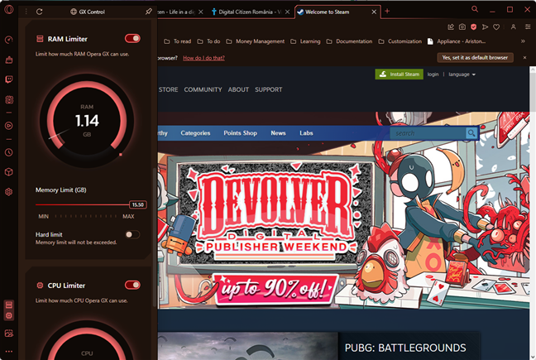Open Steam SUPPORT page
Image resolution: width=536 pixels, height=360 pixels.
(x=268, y=89)
